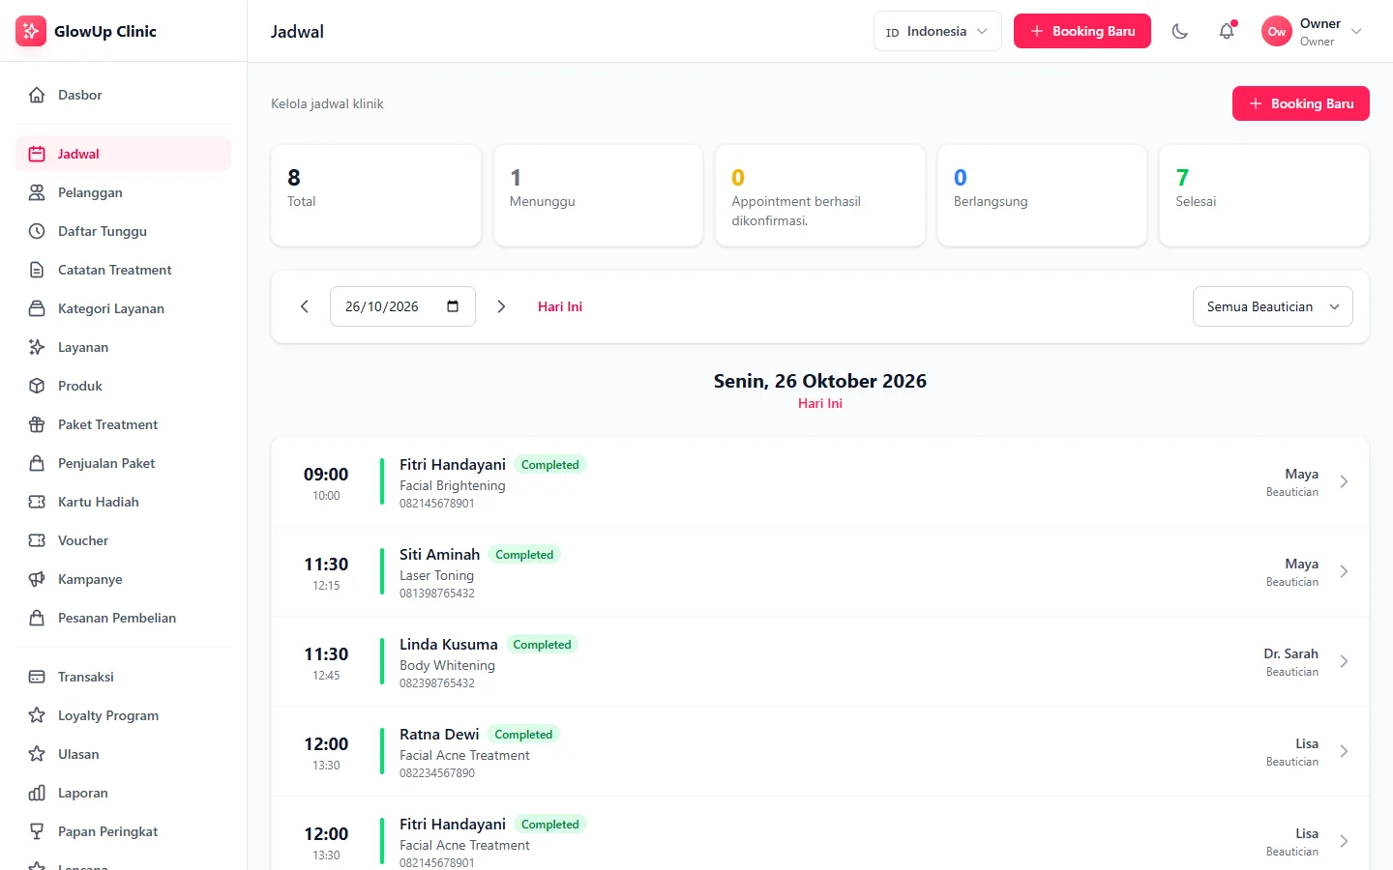Click Booking Baru in the top header

[1082, 31]
